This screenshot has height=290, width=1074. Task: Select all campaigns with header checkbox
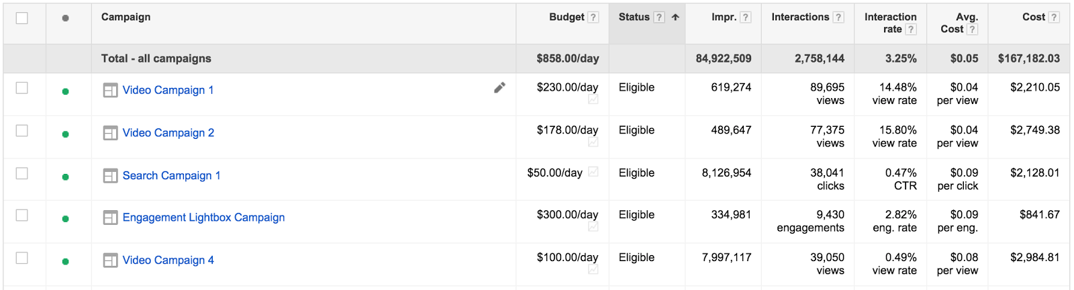(x=22, y=18)
